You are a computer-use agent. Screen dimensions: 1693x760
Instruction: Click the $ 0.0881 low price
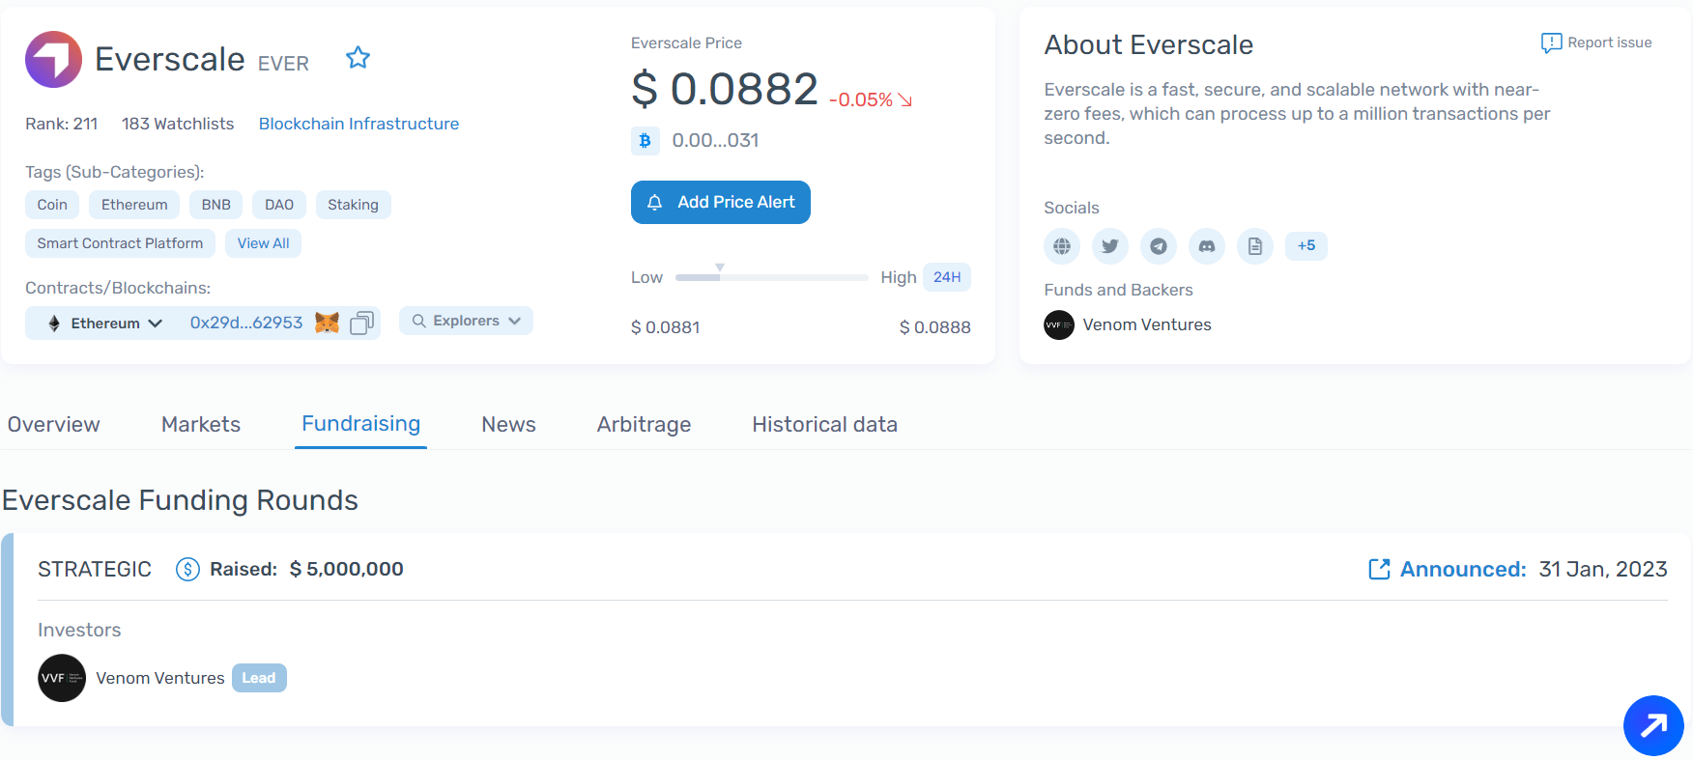665,327
